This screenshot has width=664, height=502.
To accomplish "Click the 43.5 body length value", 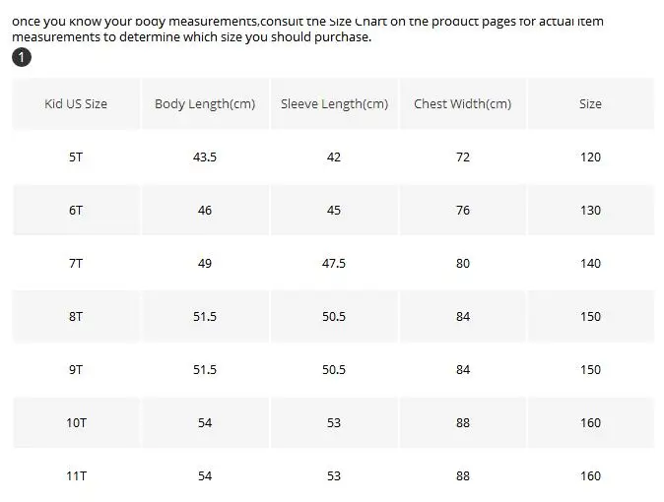I will (205, 157).
